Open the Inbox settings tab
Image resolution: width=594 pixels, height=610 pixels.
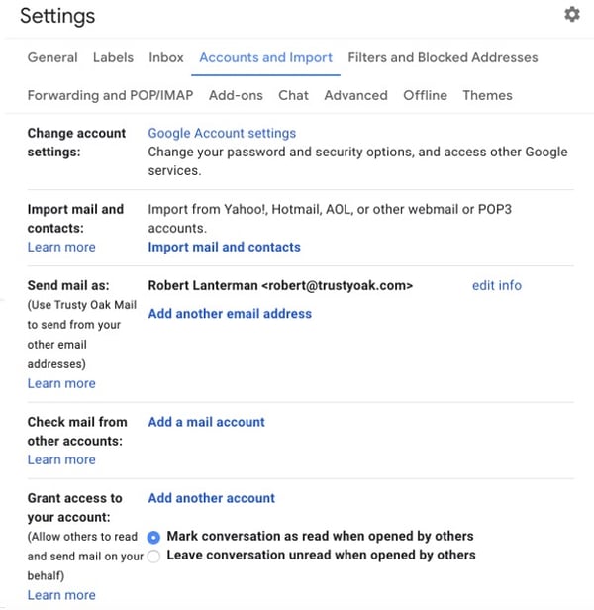(x=166, y=57)
